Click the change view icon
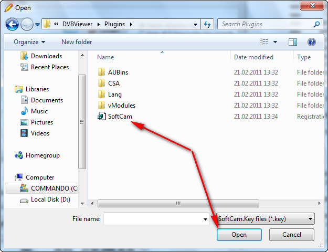 point(264,42)
